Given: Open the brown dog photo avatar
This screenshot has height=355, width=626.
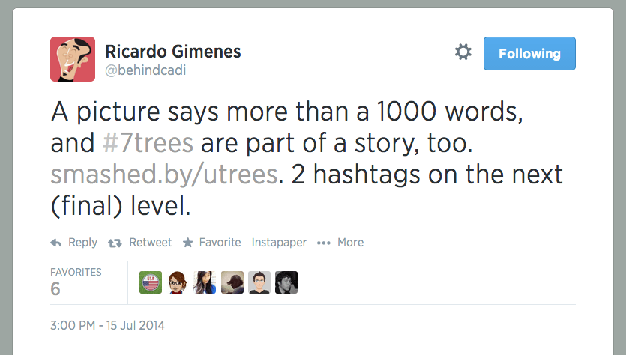Looking at the screenshot, I should pos(232,282).
